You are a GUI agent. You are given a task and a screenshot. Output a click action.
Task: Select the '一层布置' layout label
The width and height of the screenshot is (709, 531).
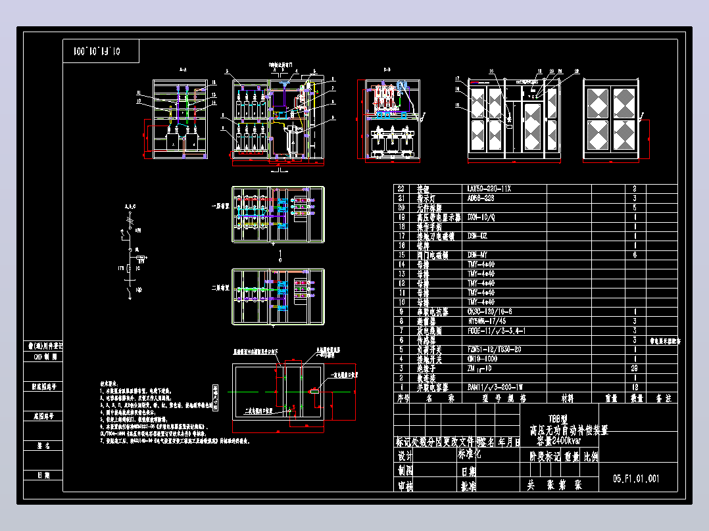220,206
